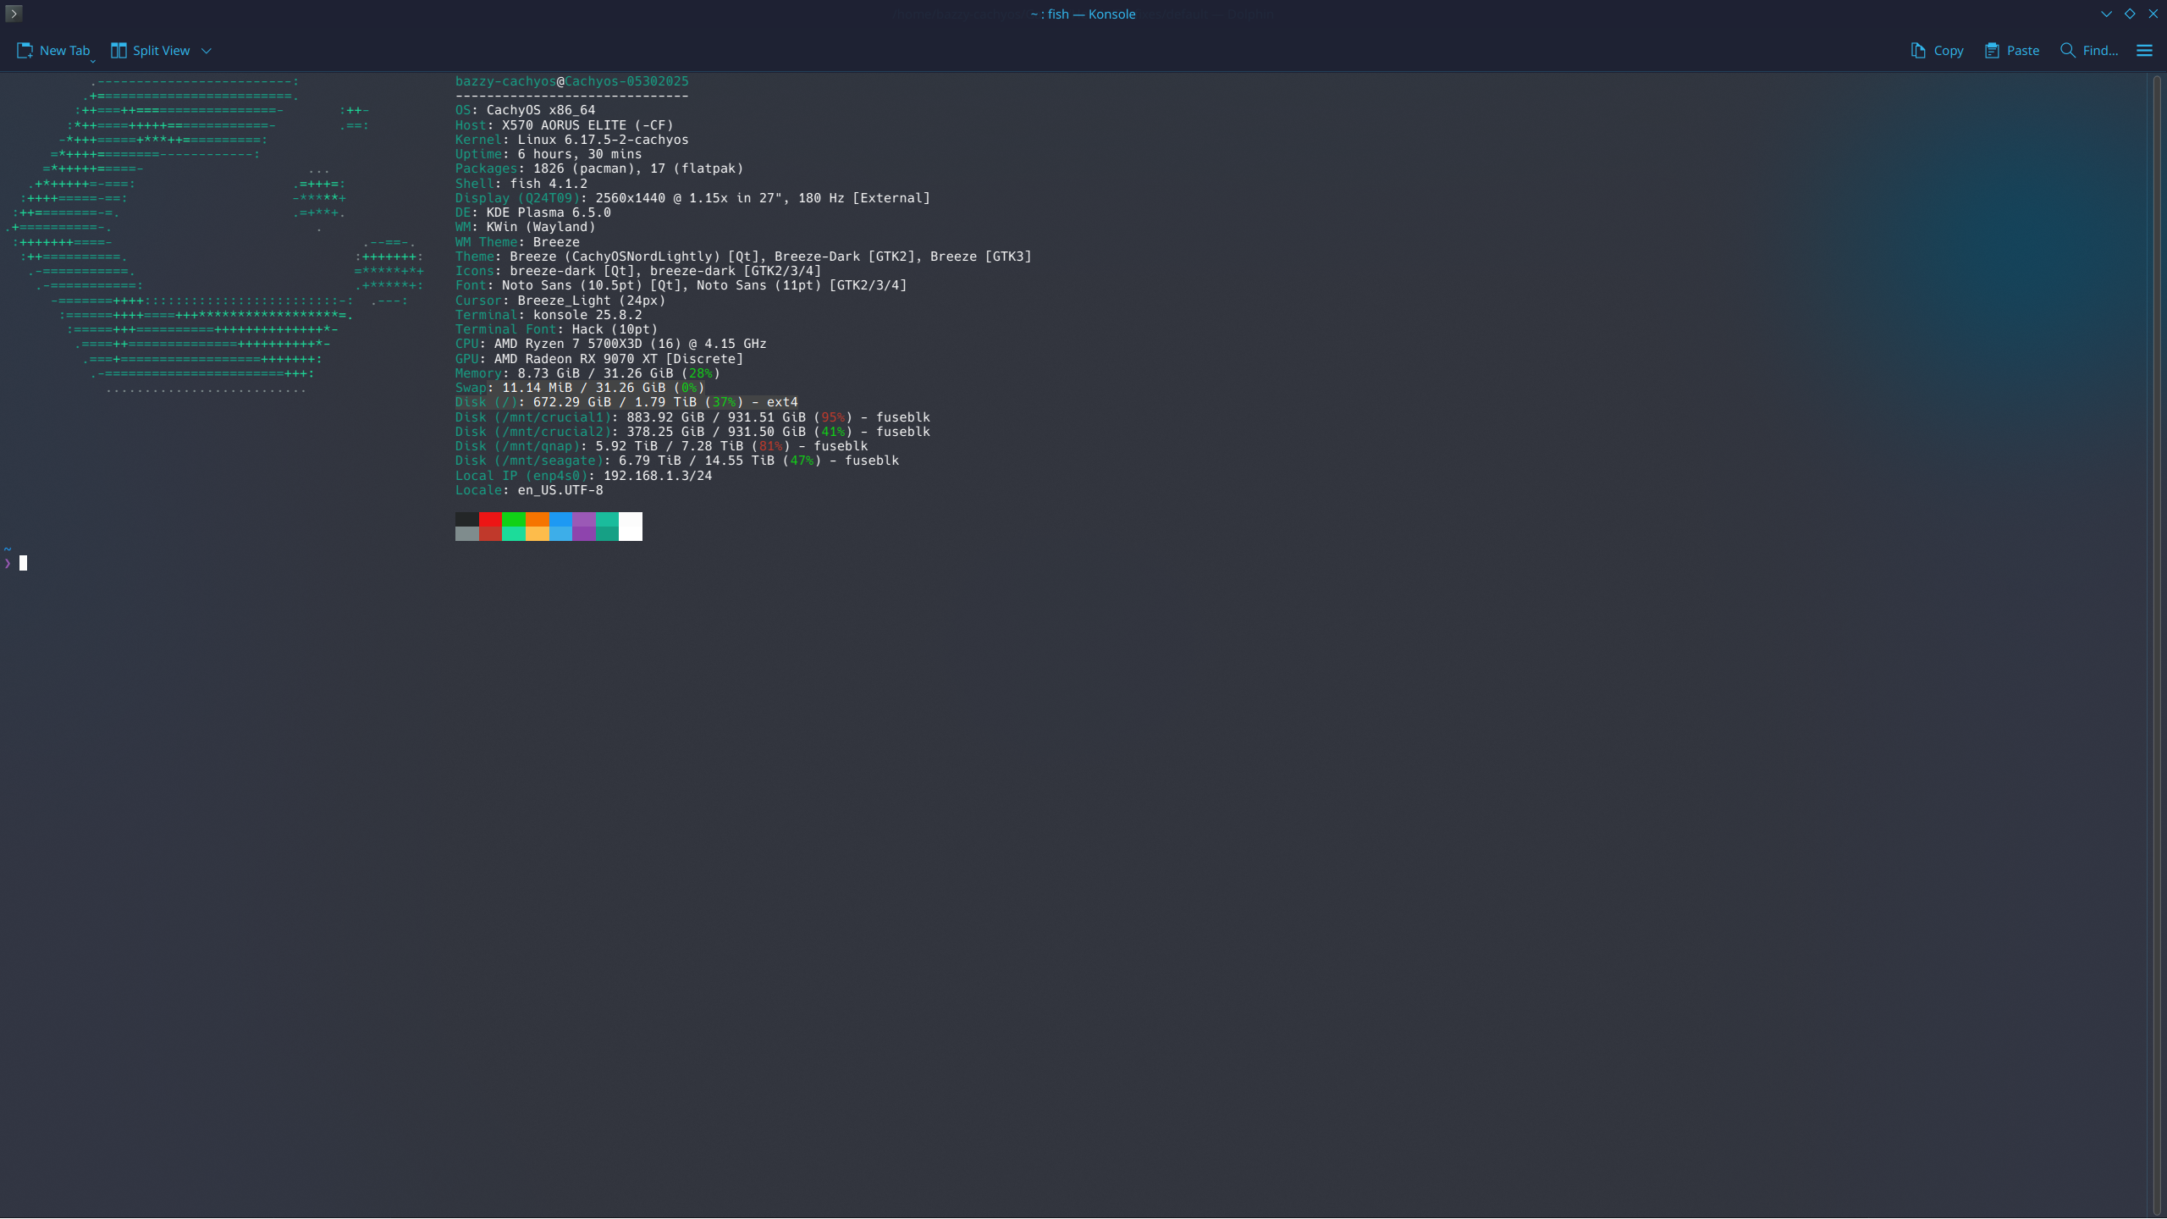The height and width of the screenshot is (1219, 2167).
Task: Click the New Tab folder icon
Action: pyautogui.click(x=25, y=51)
